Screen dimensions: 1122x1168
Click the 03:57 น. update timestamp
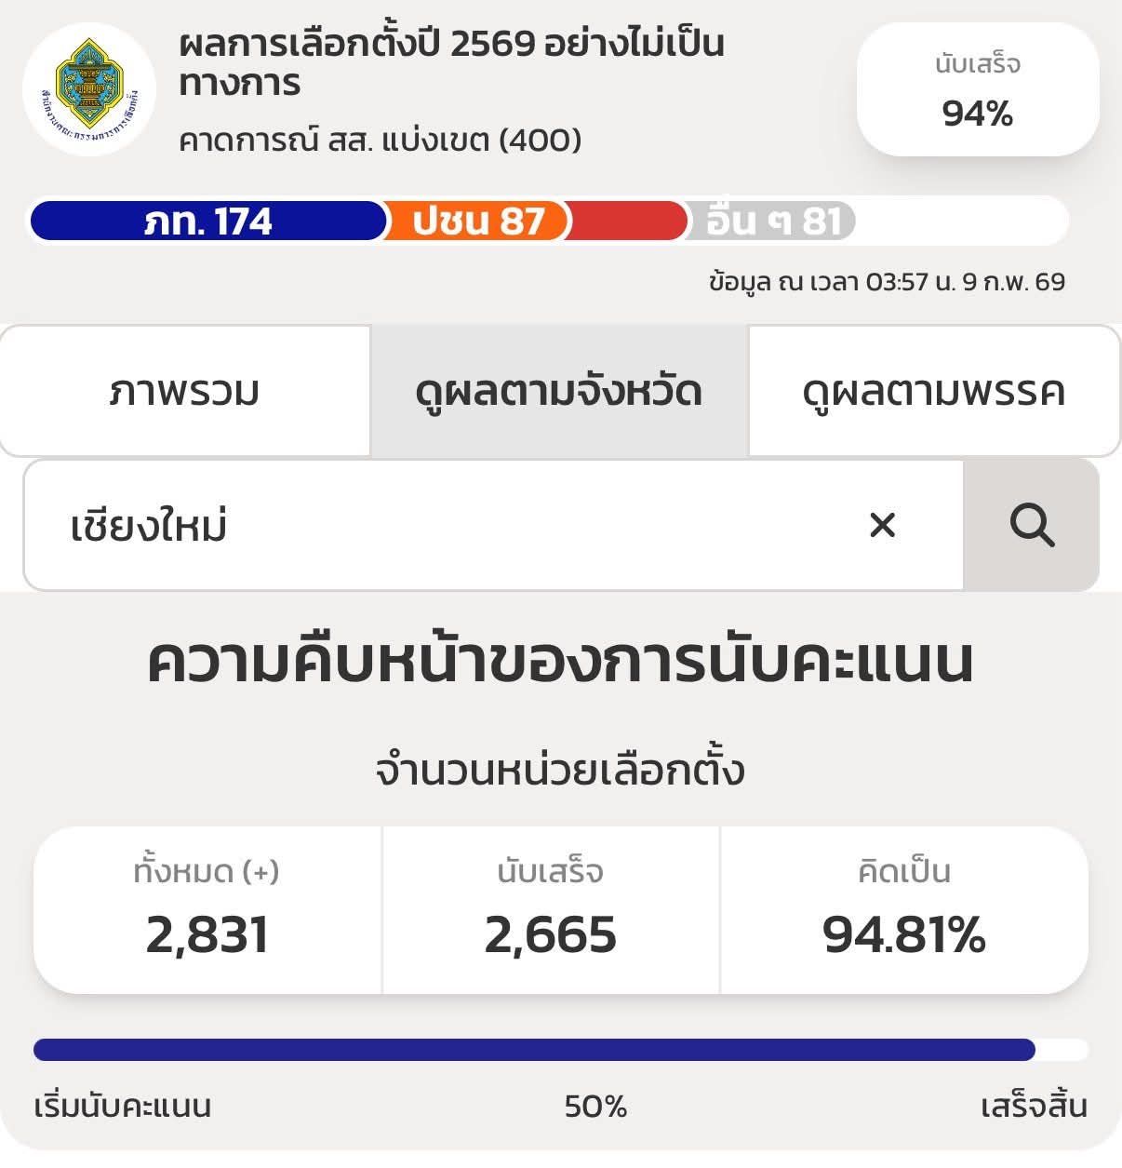(886, 281)
